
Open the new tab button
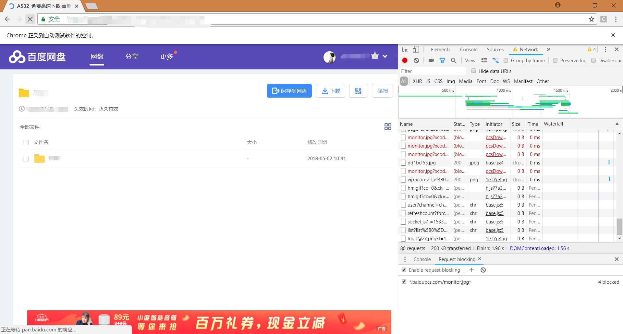(x=92, y=6)
